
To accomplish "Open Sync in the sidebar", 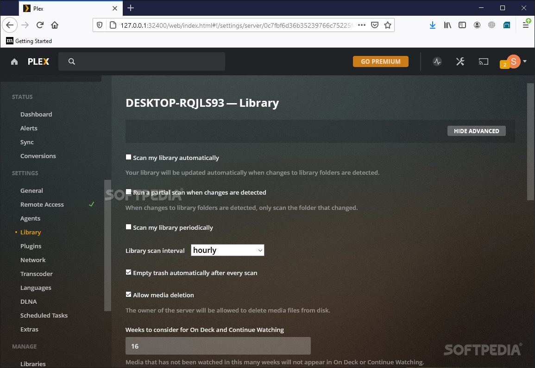I will 27,142.
